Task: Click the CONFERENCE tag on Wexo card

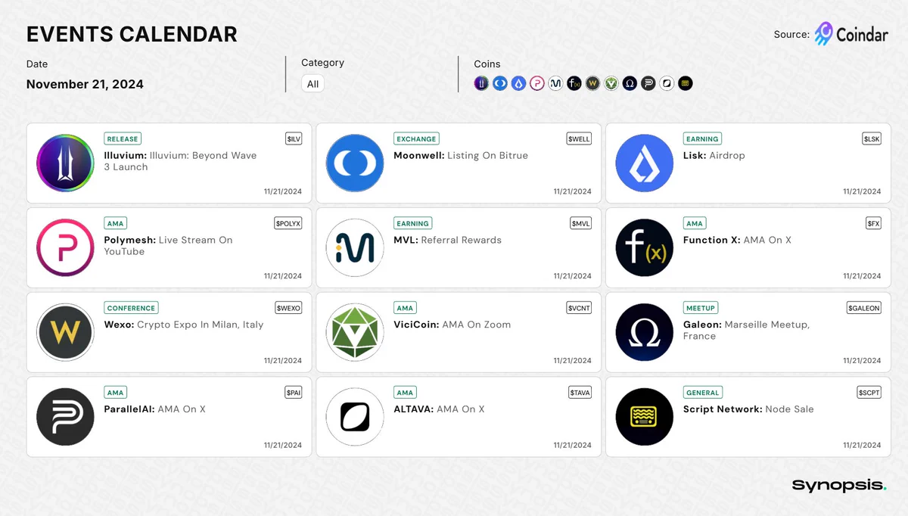Action: 132,308
